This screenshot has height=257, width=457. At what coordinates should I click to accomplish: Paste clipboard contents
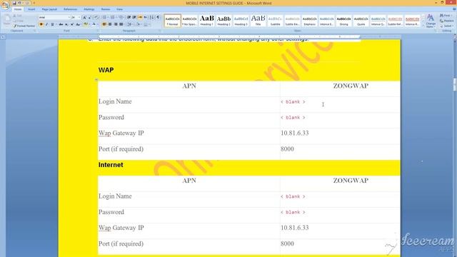6,21
